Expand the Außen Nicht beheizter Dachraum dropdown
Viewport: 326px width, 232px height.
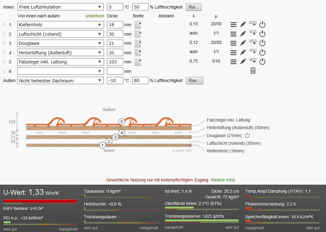61,81
